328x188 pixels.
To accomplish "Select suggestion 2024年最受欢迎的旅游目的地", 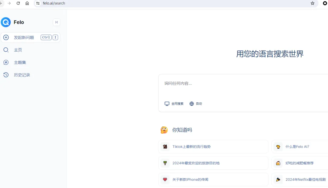I will click(x=213, y=163).
